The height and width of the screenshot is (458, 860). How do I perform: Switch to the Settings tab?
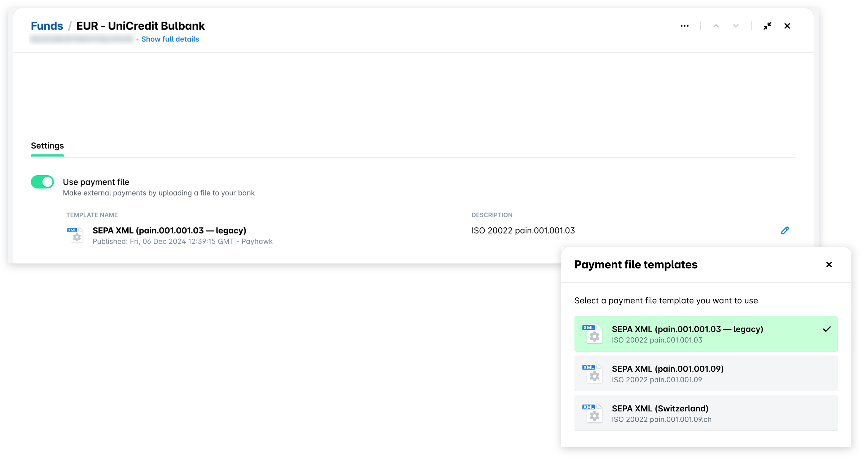(47, 146)
